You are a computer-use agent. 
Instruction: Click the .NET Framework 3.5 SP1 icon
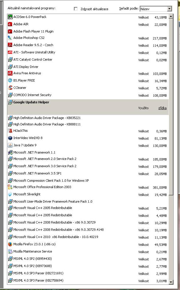[x=10, y=174]
